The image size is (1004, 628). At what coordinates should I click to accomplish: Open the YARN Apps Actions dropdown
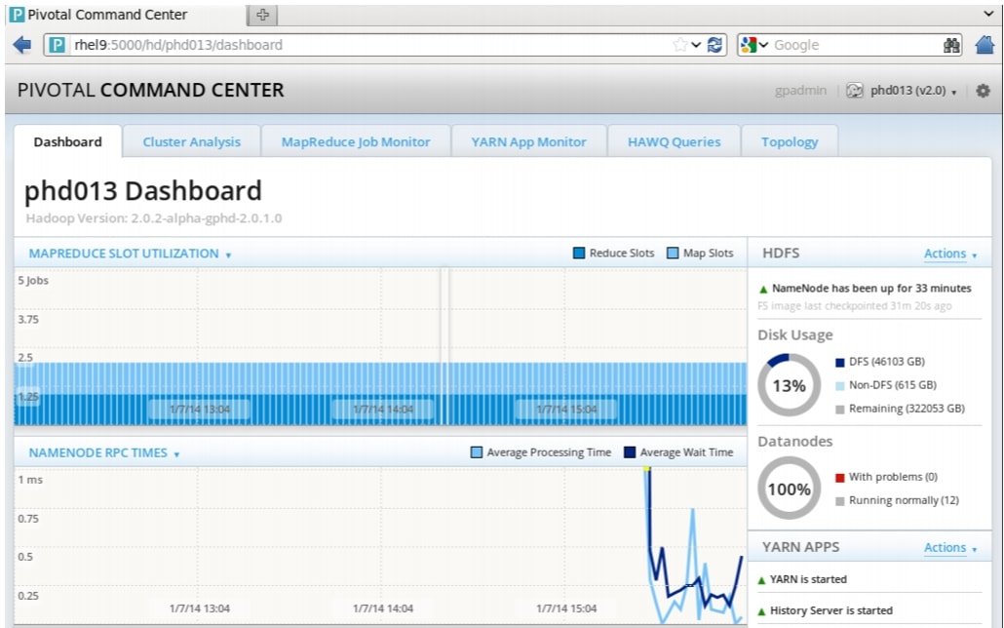950,548
